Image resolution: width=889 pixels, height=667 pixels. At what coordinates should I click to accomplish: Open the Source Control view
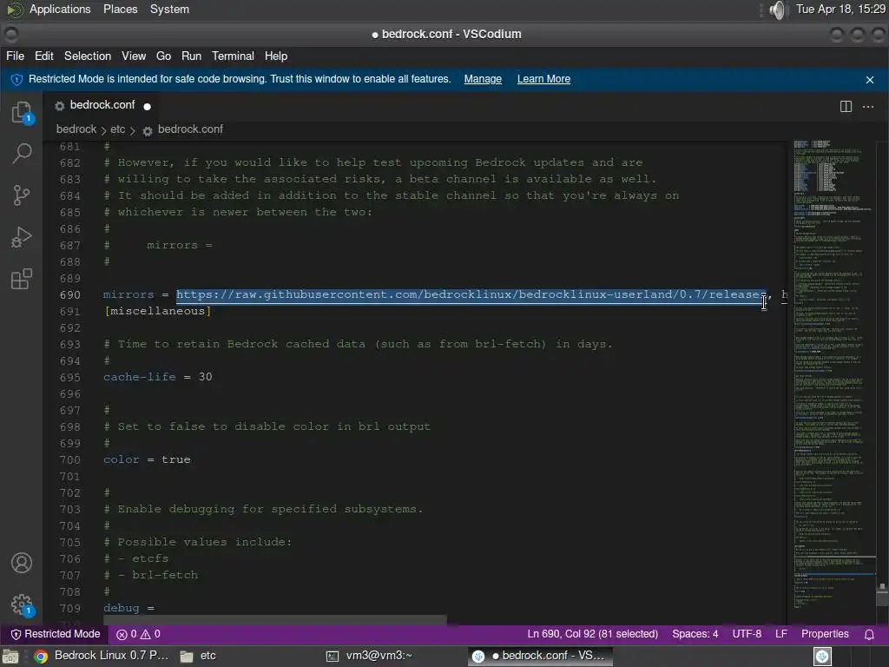[x=22, y=195]
